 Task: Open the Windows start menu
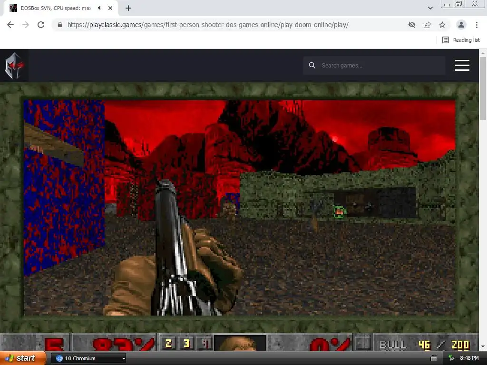[x=23, y=358]
